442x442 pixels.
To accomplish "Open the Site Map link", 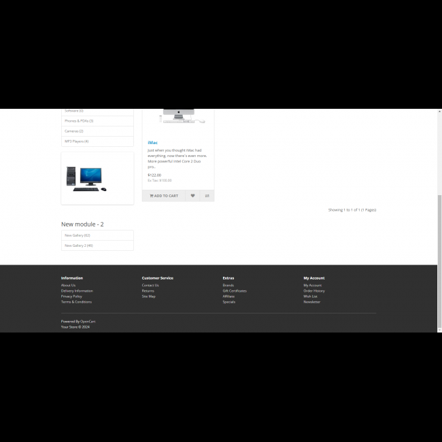I will pyautogui.click(x=148, y=296).
